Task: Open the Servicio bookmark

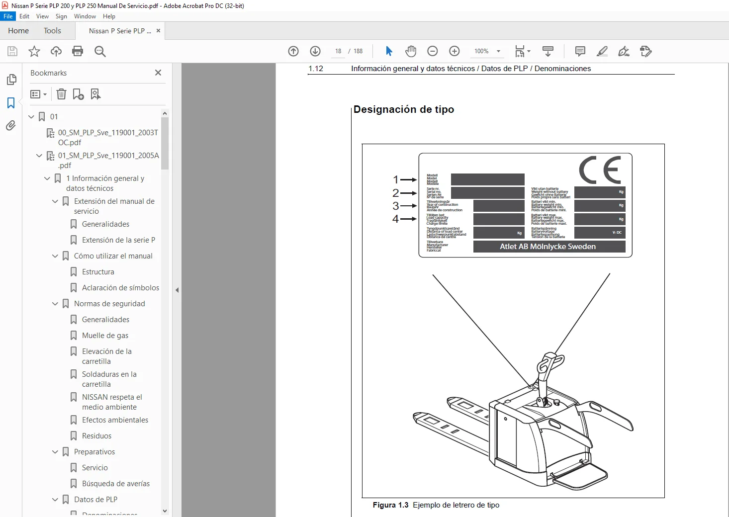Action: point(94,468)
